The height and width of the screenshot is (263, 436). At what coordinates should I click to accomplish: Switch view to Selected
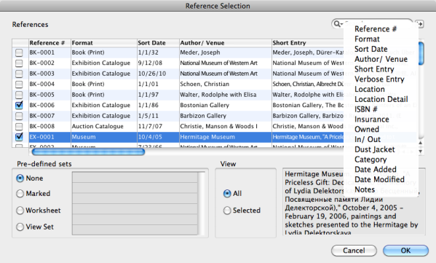(227, 211)
